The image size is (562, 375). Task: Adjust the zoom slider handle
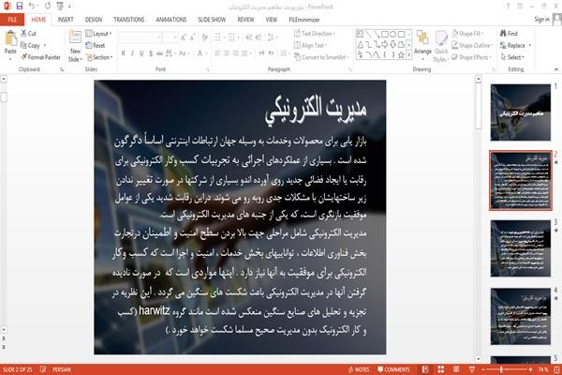501,369
